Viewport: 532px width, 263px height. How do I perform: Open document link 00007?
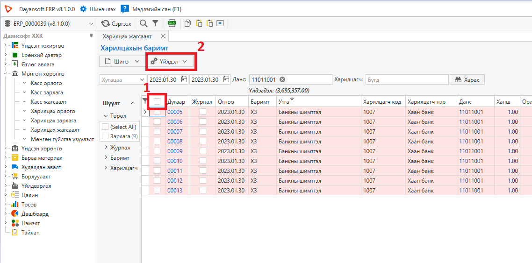coord(175,132)
